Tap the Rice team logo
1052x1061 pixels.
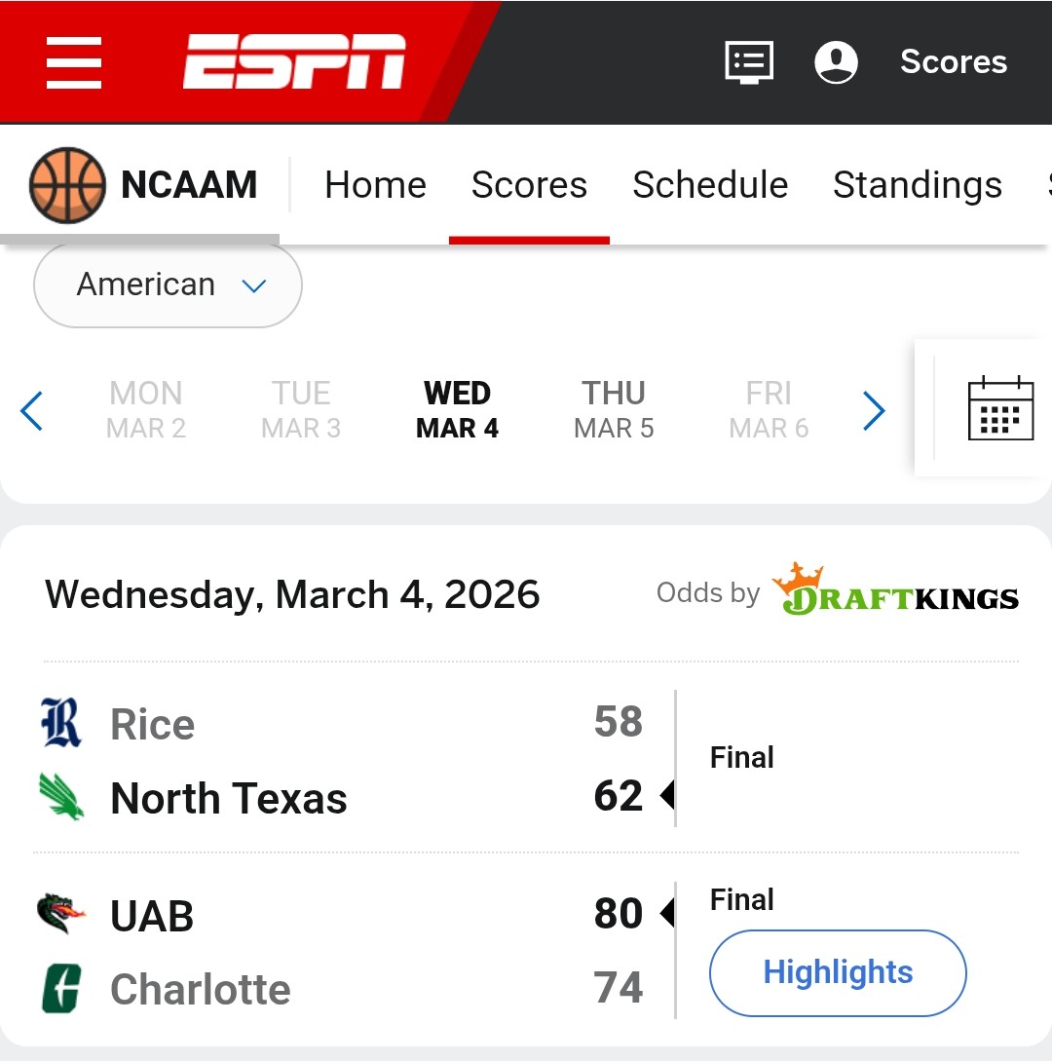coord(61,723)
